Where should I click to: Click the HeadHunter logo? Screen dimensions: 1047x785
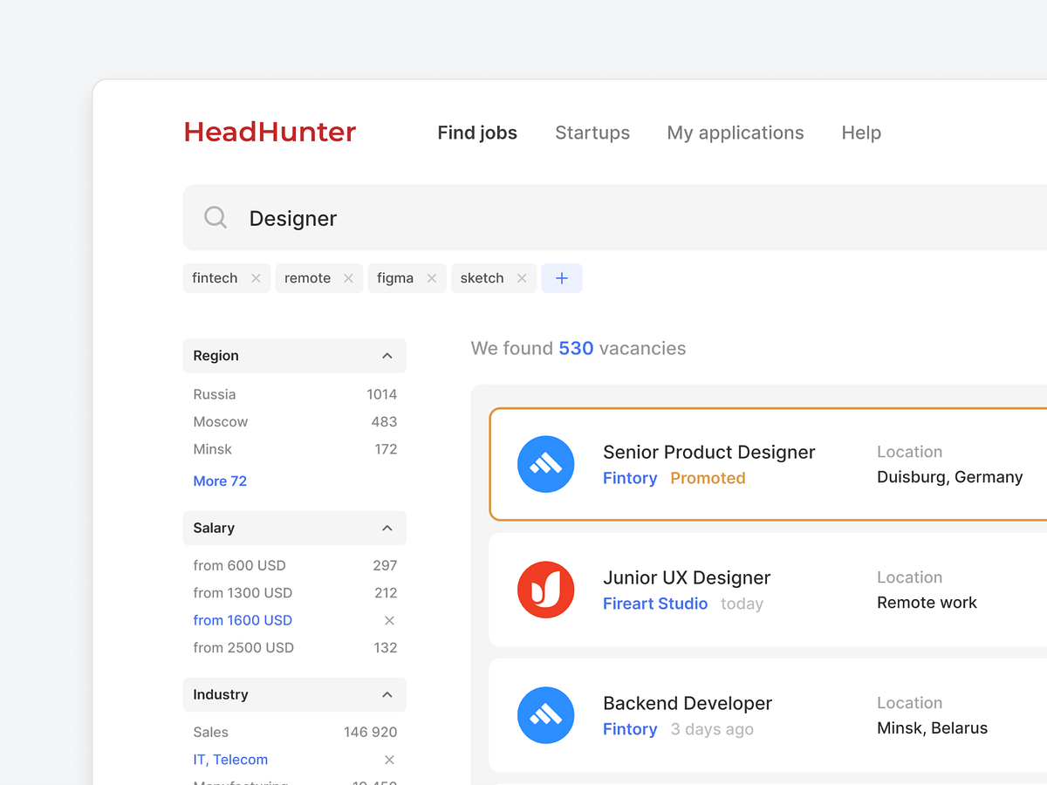pos(269,132)
